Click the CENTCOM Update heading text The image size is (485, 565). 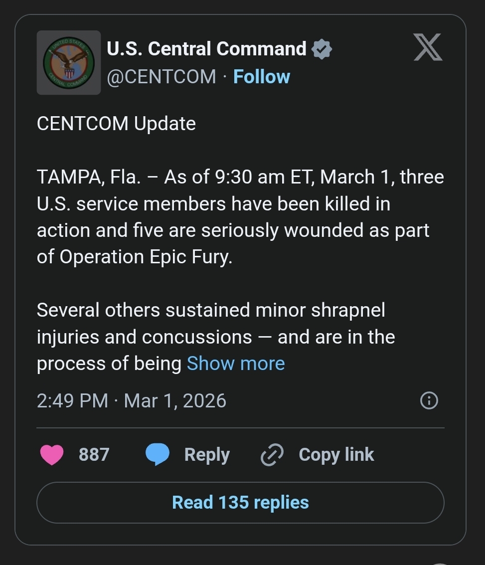click(x=116, y=124)
